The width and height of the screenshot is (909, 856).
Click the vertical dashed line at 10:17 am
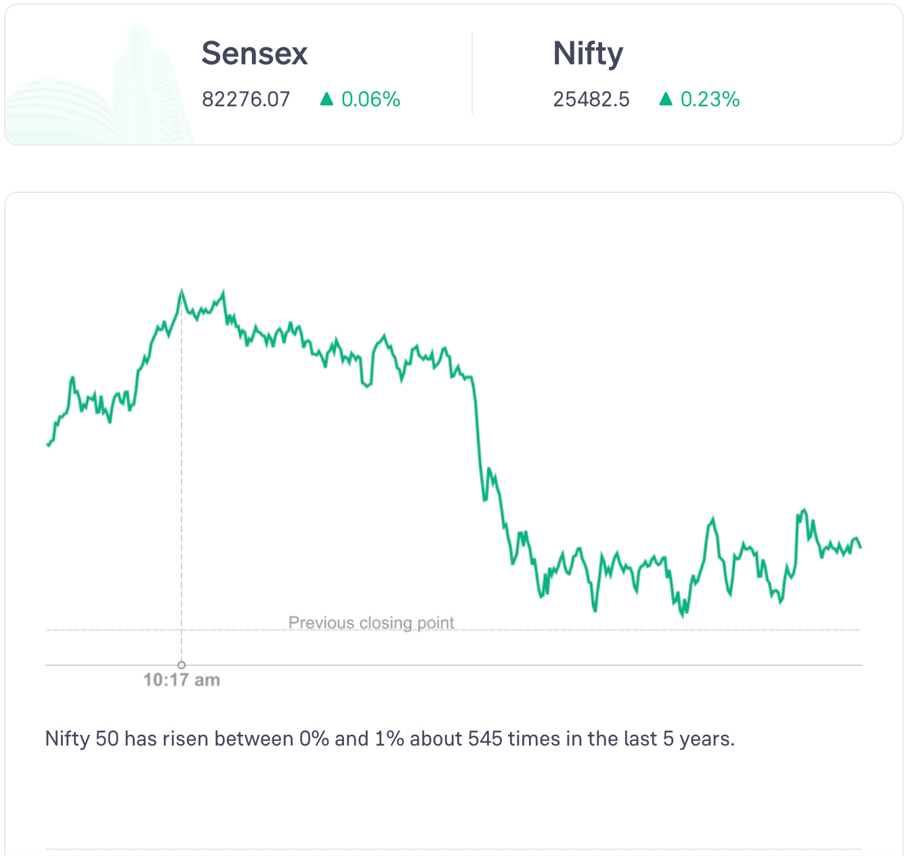tap(182, 474)
